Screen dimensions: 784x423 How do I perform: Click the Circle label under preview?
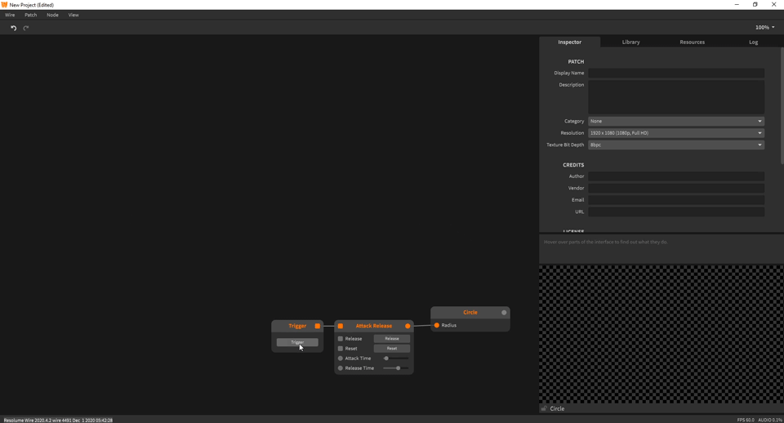[x=557, y=408]
